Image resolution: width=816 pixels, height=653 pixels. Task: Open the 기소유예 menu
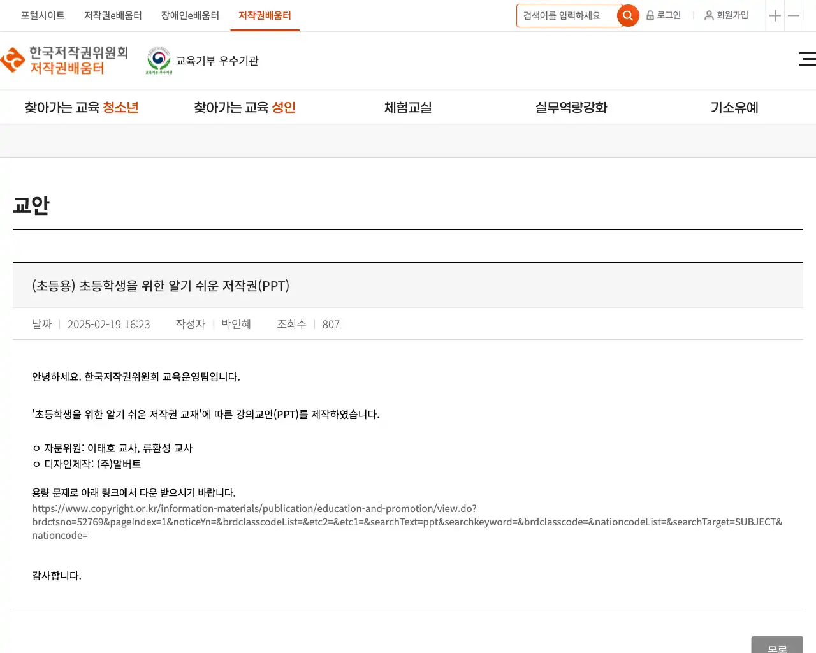point(734,108)
